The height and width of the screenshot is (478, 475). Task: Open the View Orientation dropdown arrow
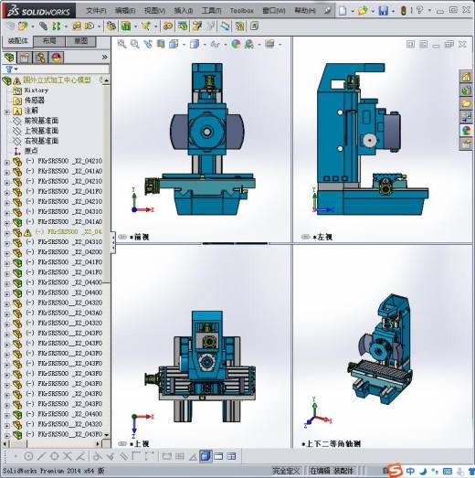184,45
